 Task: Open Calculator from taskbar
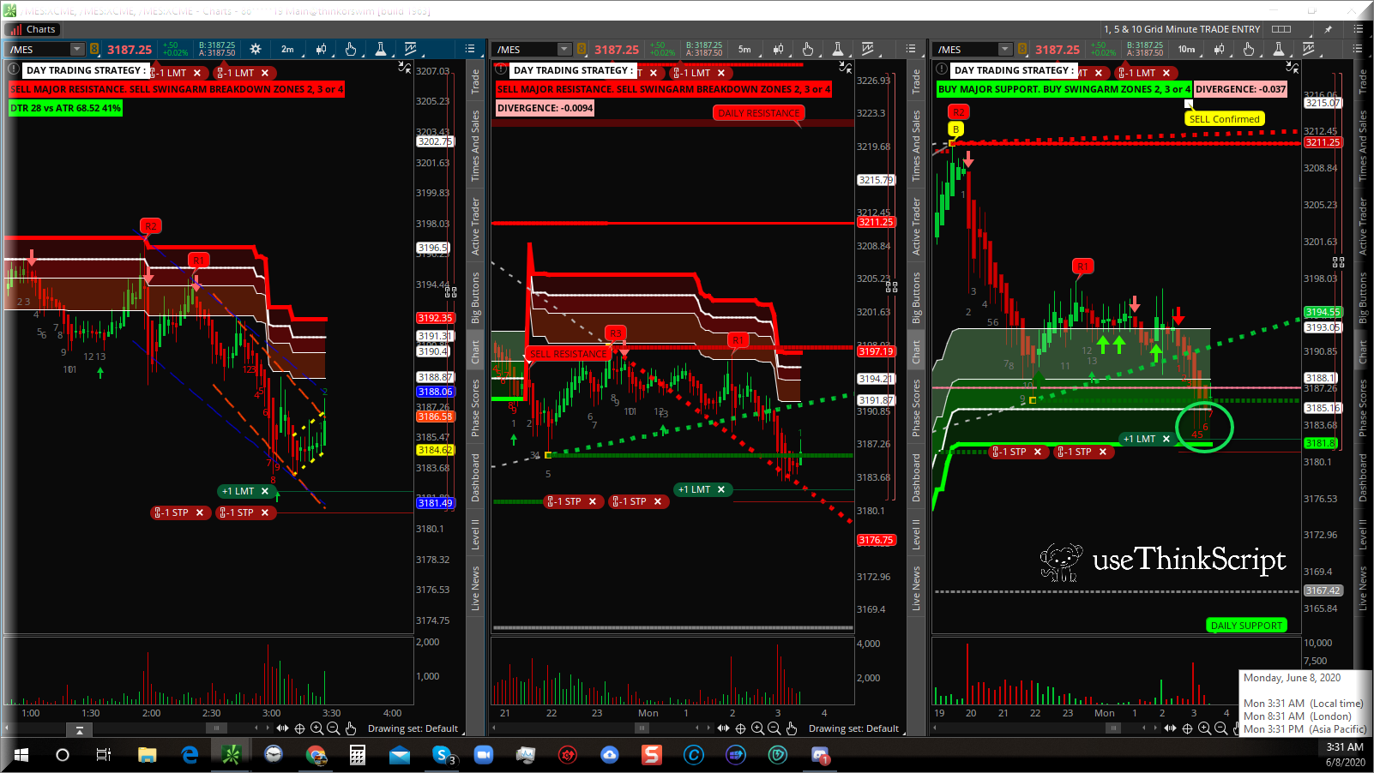[358, 755]
